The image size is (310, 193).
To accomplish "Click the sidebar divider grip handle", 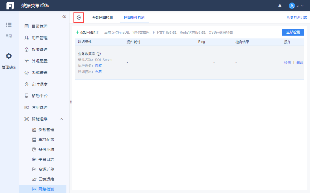I will pos(71,102).
